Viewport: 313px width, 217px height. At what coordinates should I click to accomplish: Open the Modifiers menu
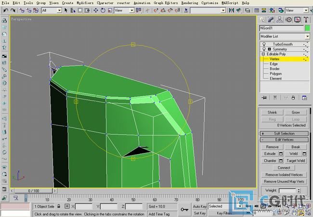click(x=85, y=3)
